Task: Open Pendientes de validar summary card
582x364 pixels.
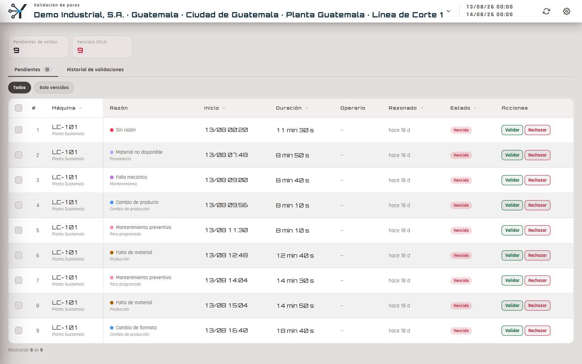Action: [38, 47]
